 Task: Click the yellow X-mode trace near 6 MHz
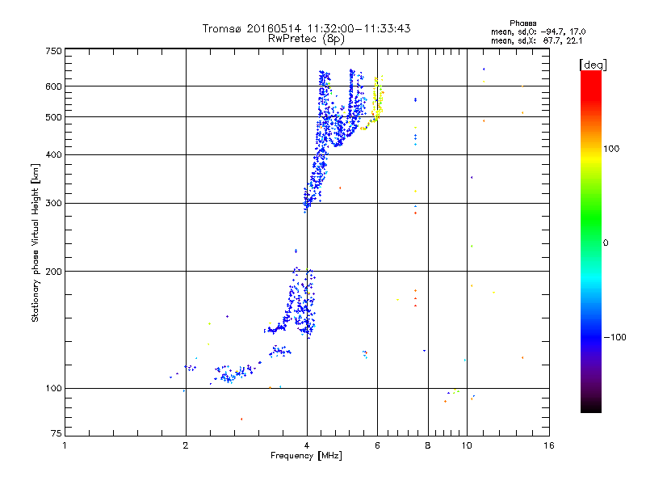click(x=376, y=101)
